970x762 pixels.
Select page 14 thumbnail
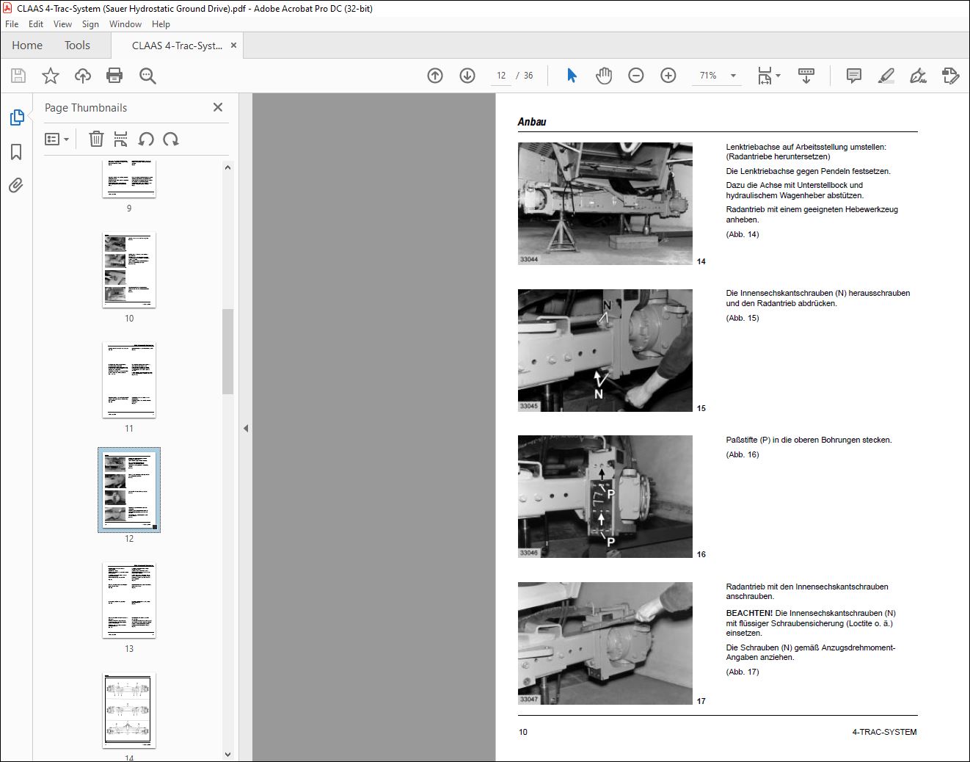pyautogui.click(x=129, y=710)
